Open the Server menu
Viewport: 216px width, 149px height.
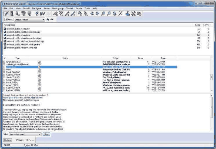(x=46, y=8)
